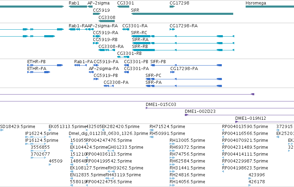Click the 426178 EST label
Image resolution: width=294 pixels, height=187 pixels.
tap(257, 182)
